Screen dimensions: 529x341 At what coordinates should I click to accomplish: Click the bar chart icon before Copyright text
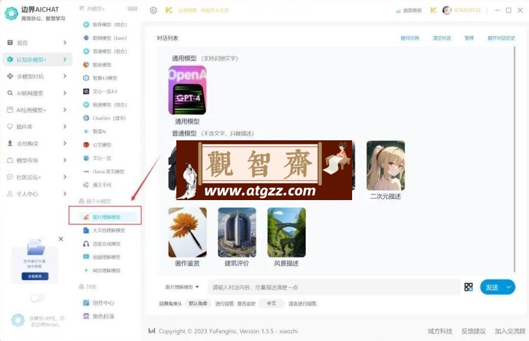[152, 331]
